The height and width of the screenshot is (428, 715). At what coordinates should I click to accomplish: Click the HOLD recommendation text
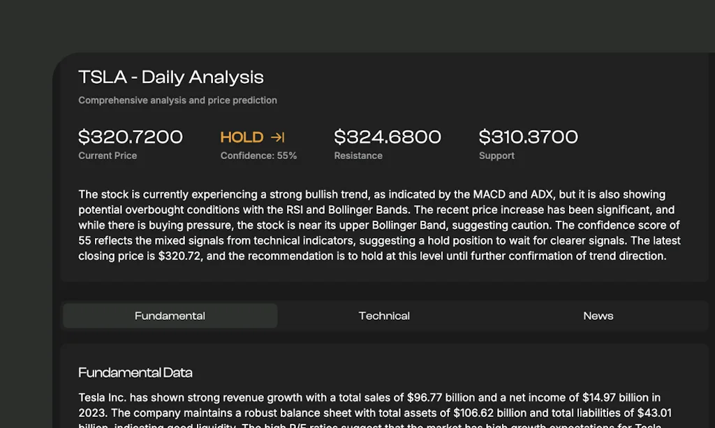[x=241, y=137]
